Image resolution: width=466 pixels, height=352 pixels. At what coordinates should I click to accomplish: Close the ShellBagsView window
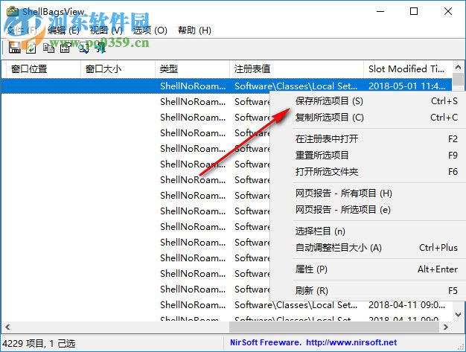coord(448,12)
